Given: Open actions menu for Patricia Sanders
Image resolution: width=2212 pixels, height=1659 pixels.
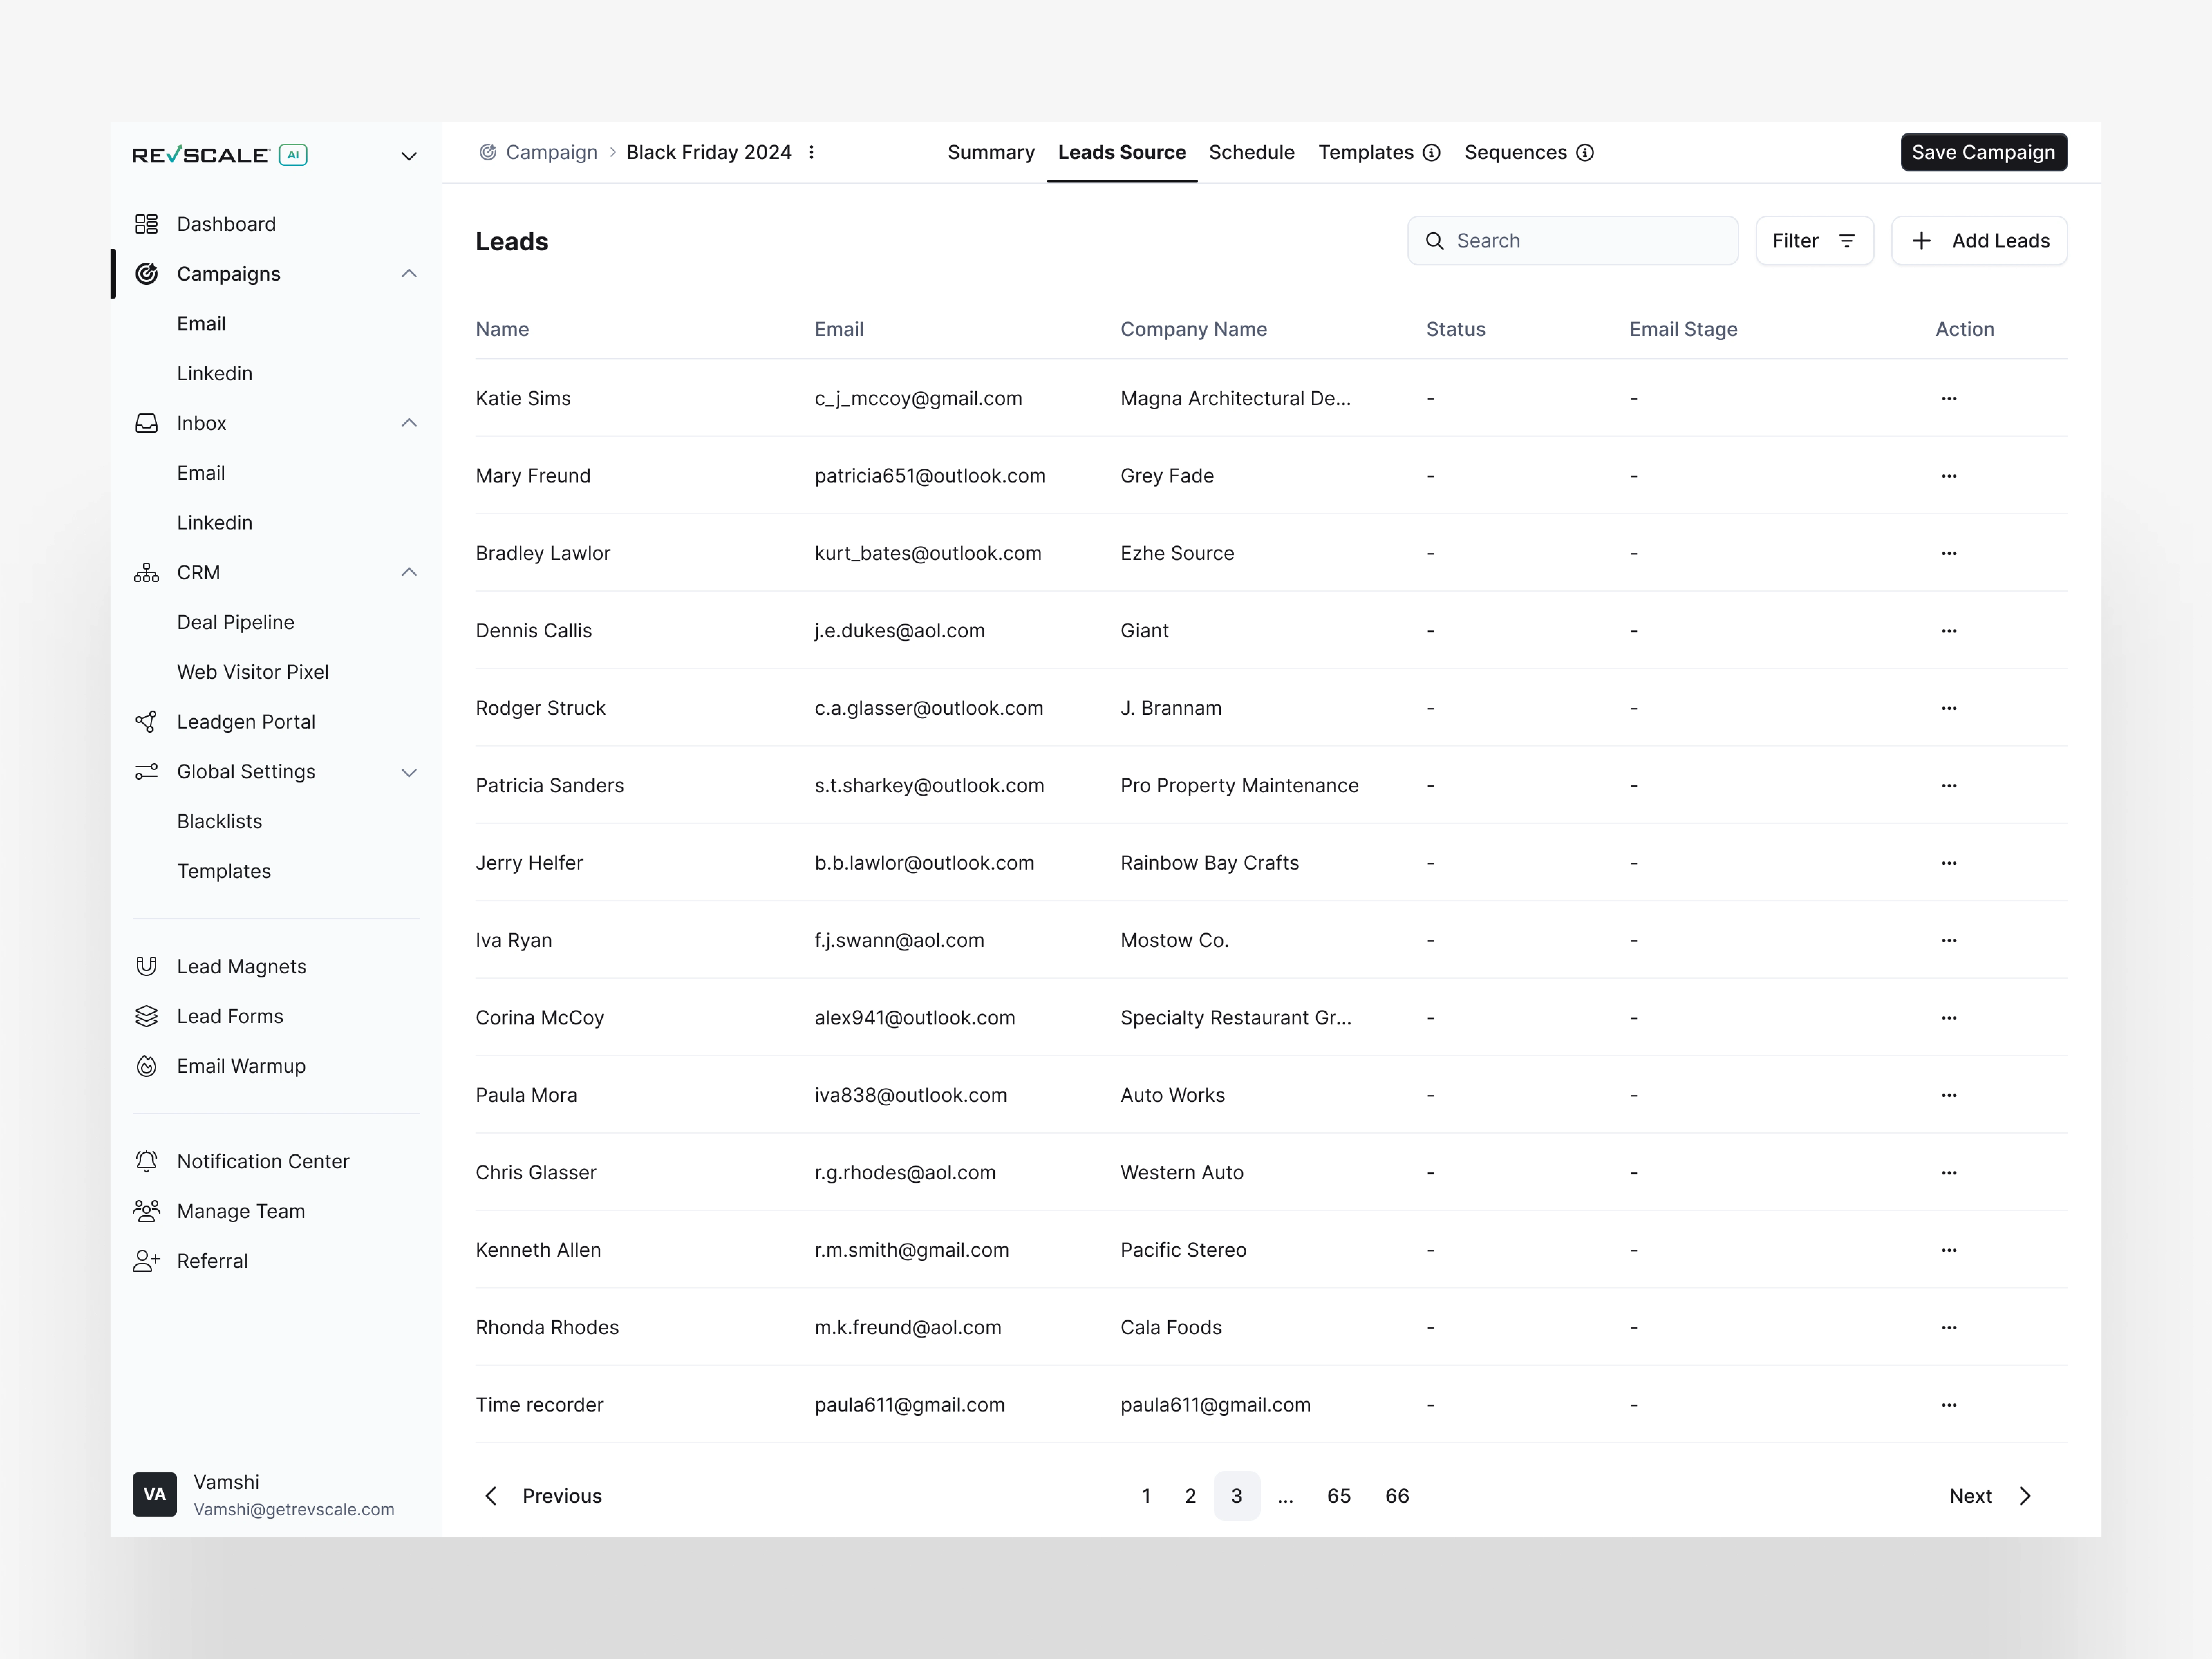Looking at the screenshot, I should (x=1949, y=786).
